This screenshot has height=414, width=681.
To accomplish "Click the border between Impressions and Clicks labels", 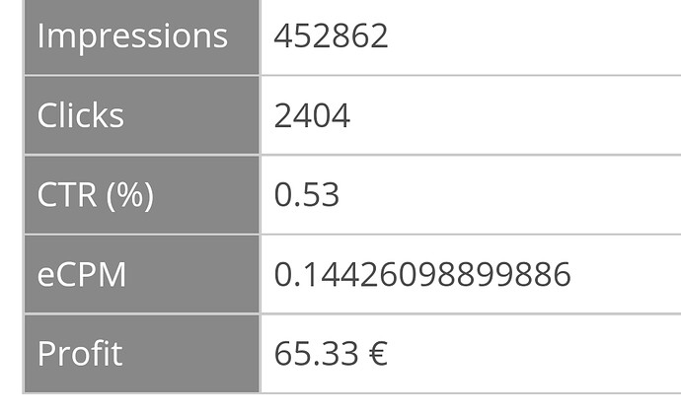I will [141, 75].
